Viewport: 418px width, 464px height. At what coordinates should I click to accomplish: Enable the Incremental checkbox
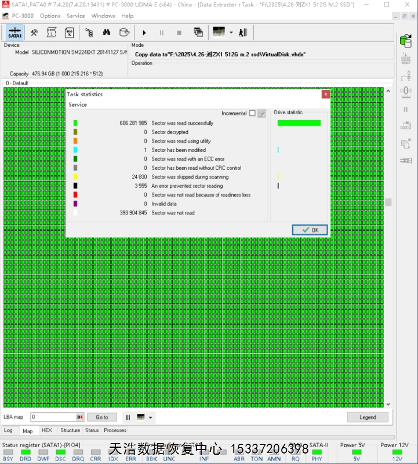tap(252, 113)
